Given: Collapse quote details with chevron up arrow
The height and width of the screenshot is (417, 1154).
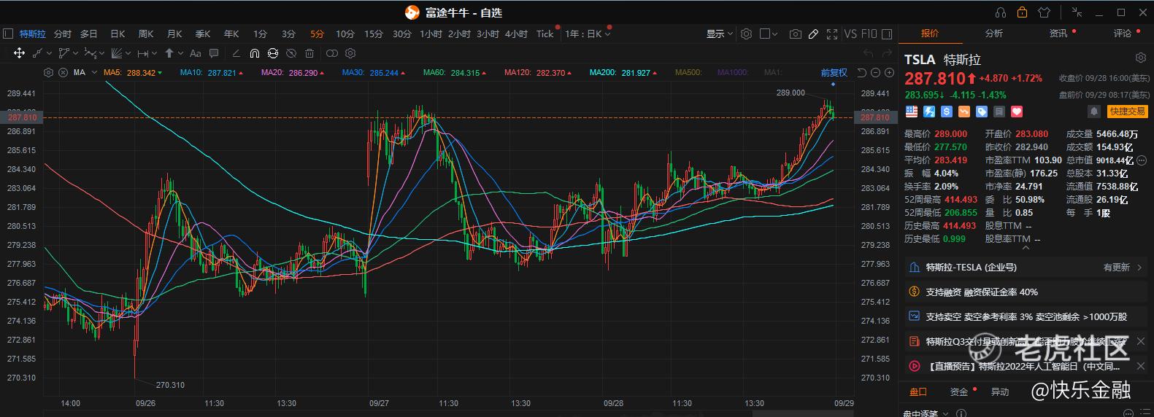Looking at the screenshot, I should pyautogui.click(x=1026, y=248).
